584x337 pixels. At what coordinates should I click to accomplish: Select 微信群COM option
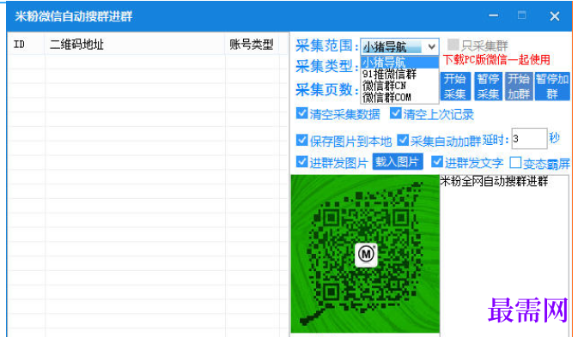coord(399,97)
